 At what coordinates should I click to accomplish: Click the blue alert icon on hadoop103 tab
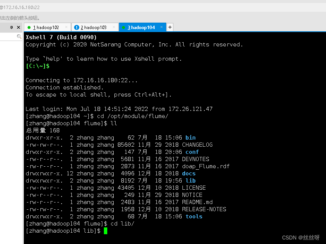point(77,28)
